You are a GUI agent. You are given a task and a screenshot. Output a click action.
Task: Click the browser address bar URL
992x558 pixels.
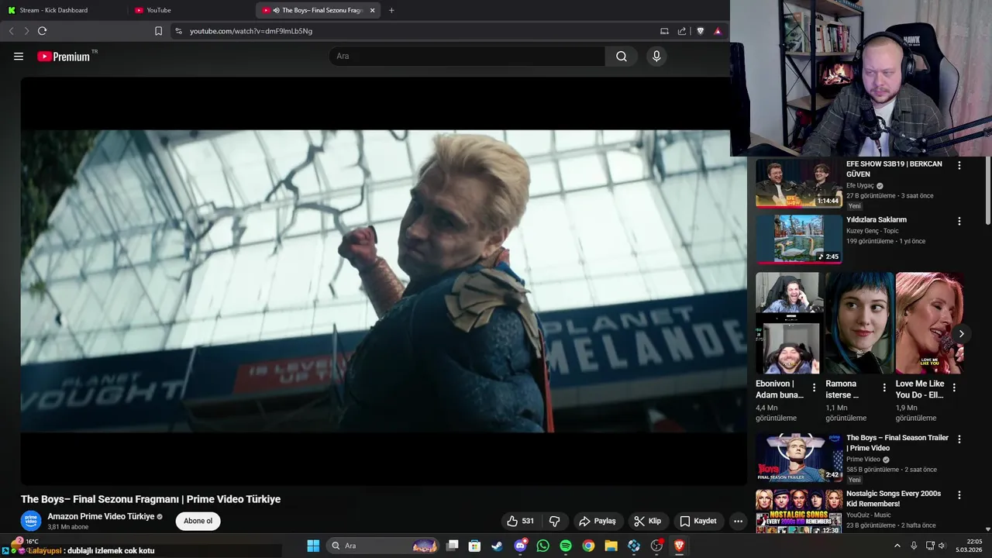[251, 31]
